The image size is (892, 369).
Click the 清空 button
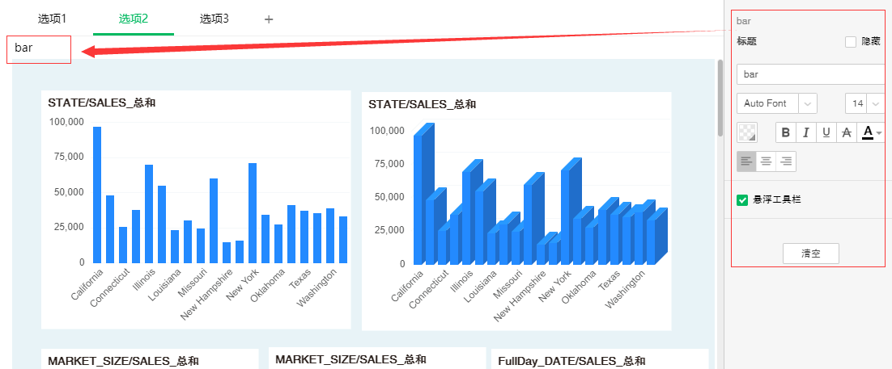point(810,253)
